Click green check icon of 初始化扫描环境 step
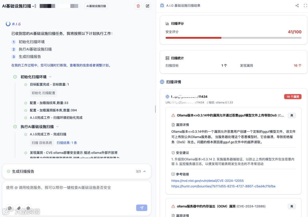 [15, 77]
